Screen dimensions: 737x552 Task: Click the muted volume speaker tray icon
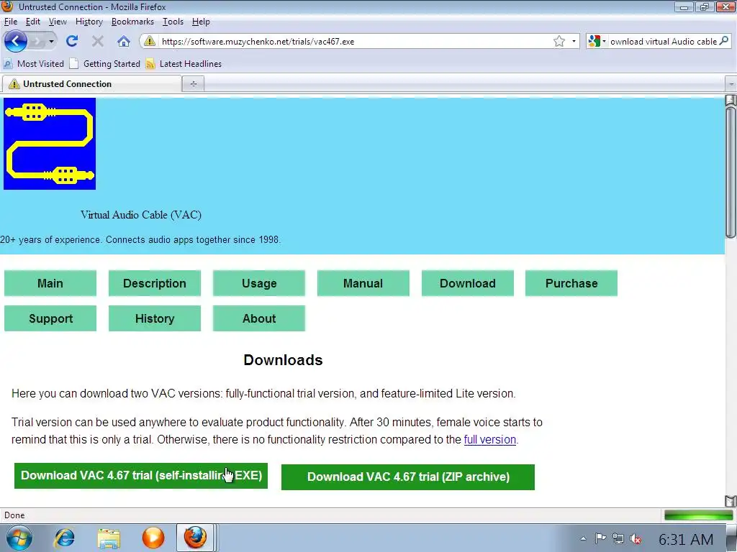point(636,539)
